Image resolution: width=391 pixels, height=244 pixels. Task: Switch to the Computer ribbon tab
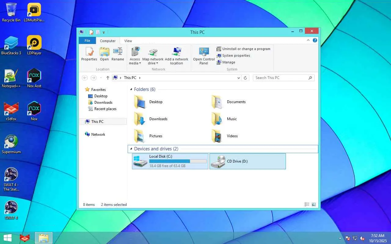point(108,41)
